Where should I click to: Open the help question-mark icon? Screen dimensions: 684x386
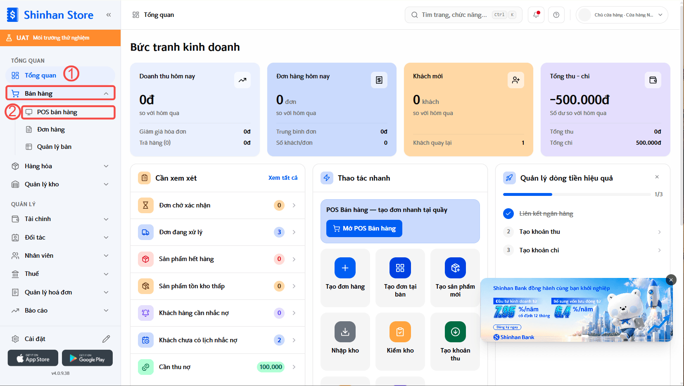click(x=556, y=15)
